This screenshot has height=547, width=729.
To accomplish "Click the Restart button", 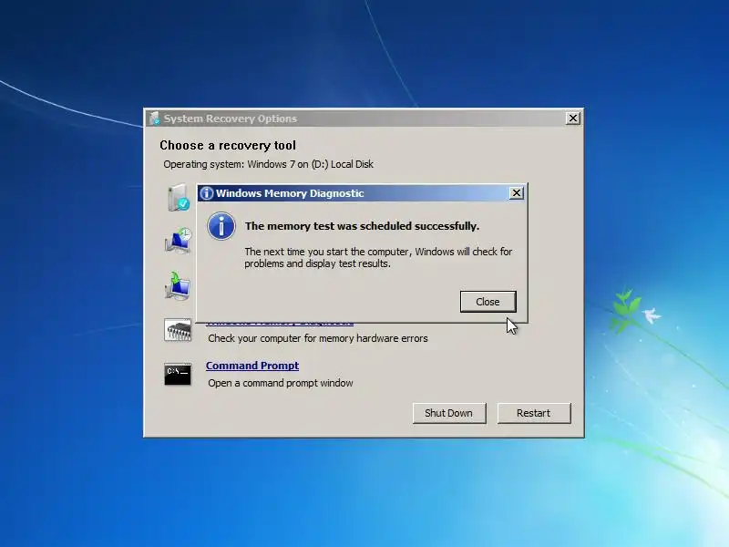I will 534,413.
